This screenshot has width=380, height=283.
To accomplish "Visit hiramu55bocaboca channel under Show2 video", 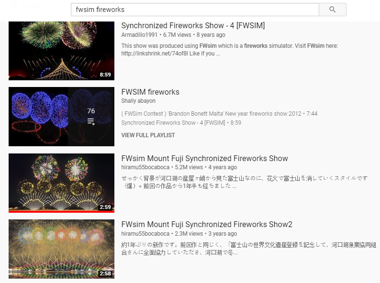I will coord(145,234).
